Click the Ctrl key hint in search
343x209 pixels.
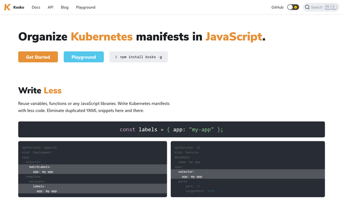[x=327, y=7]
